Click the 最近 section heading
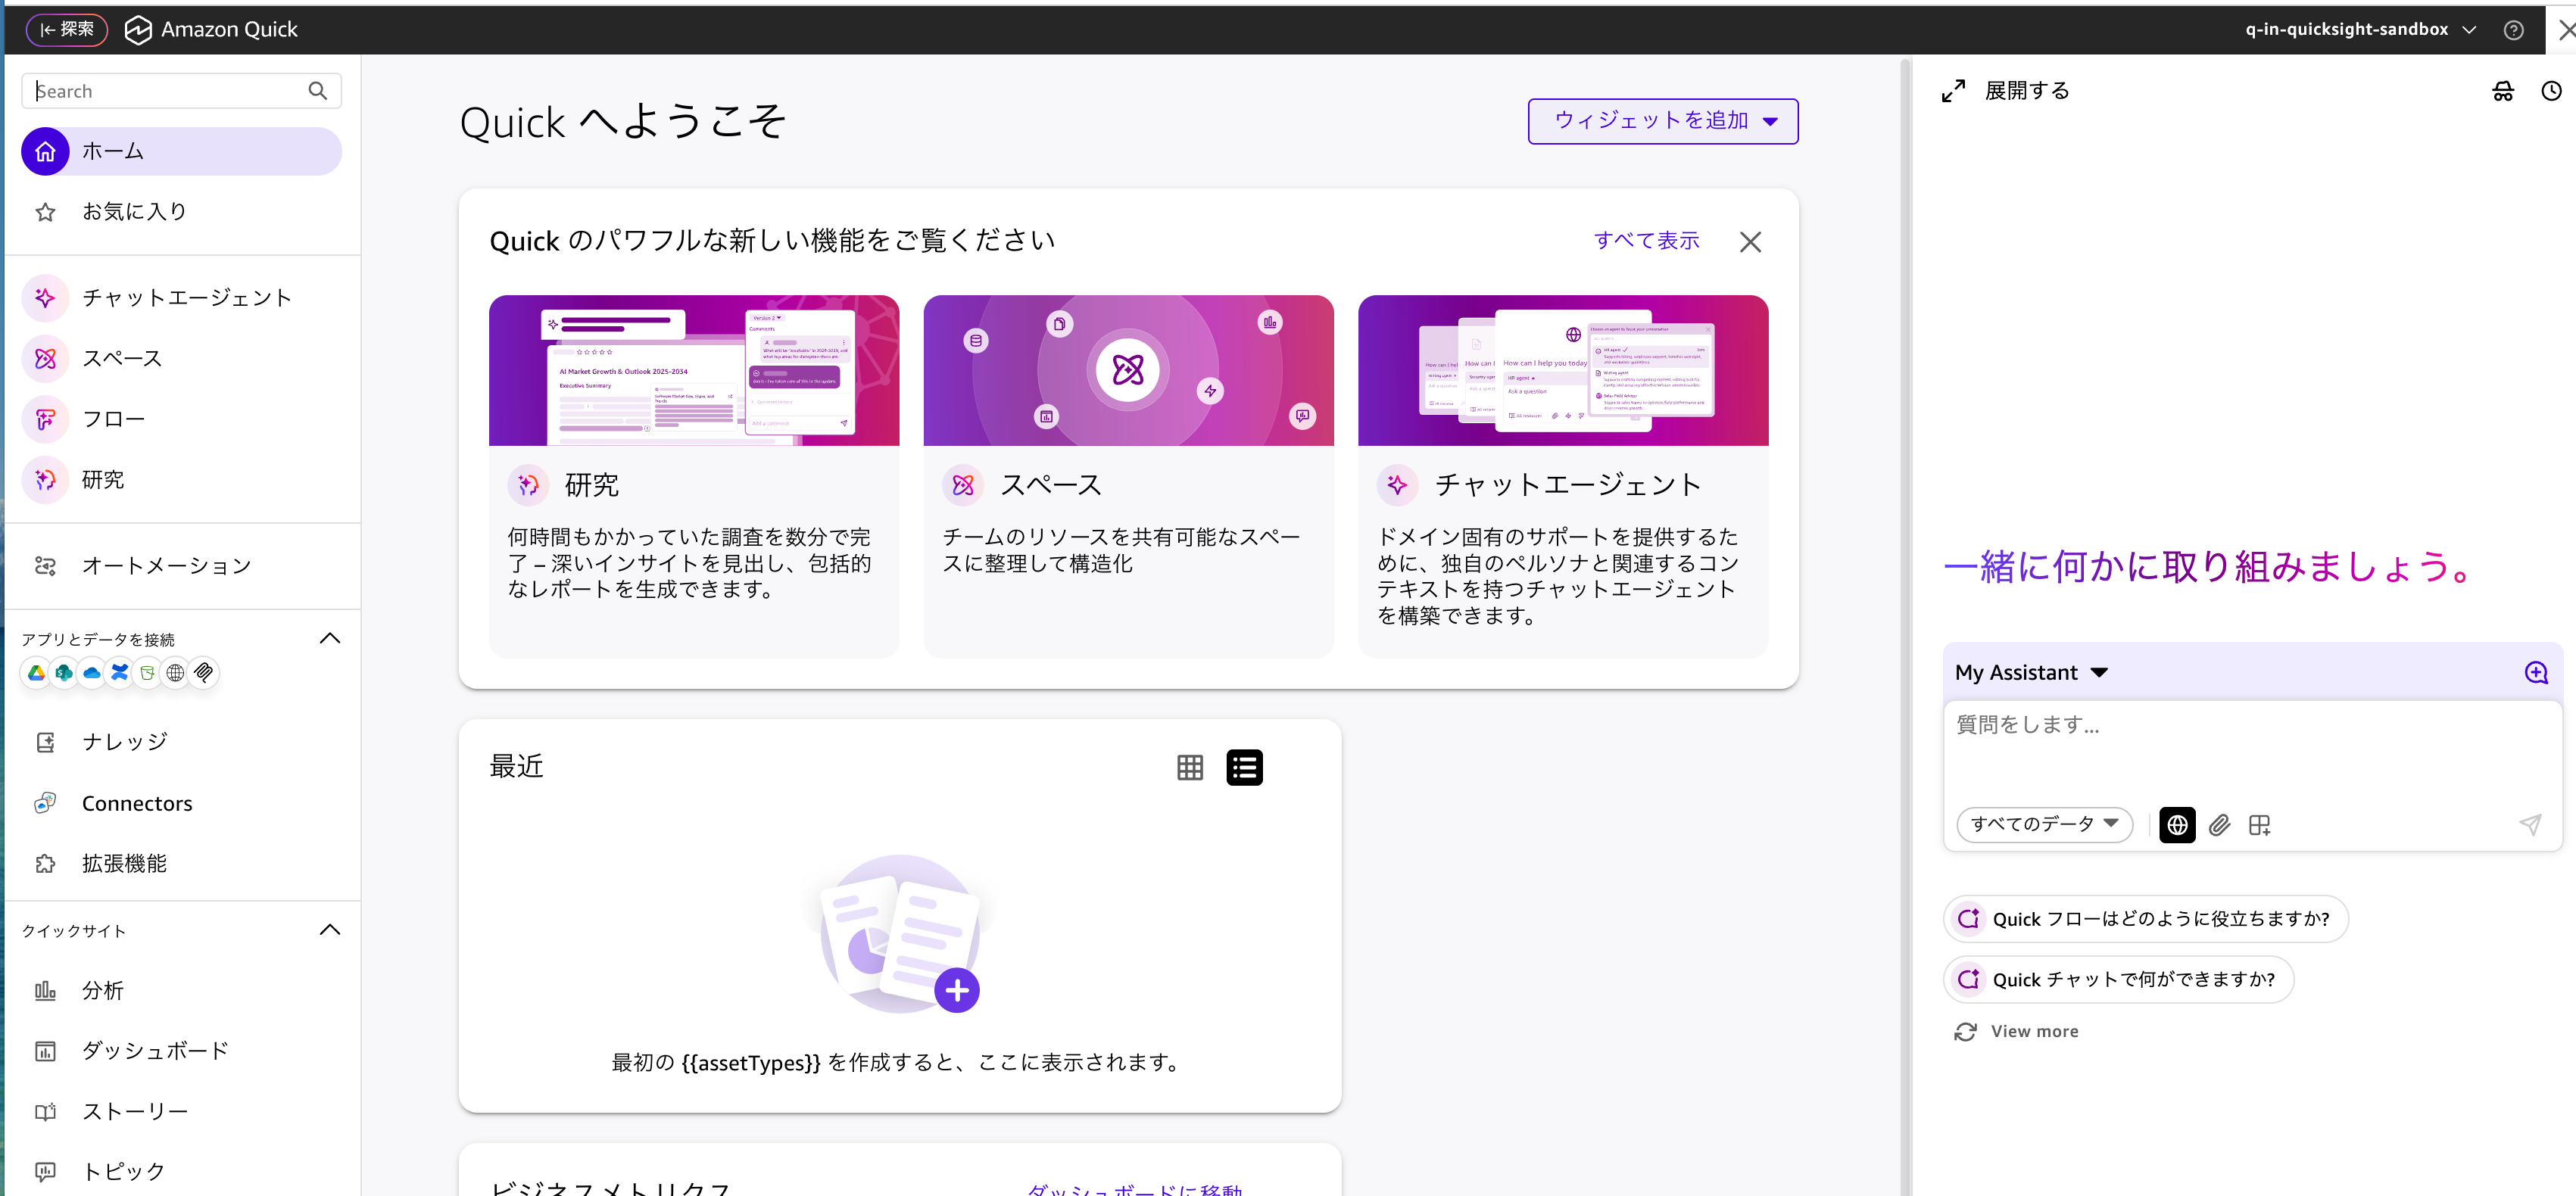The image size is (2576, 1196). 516,767
